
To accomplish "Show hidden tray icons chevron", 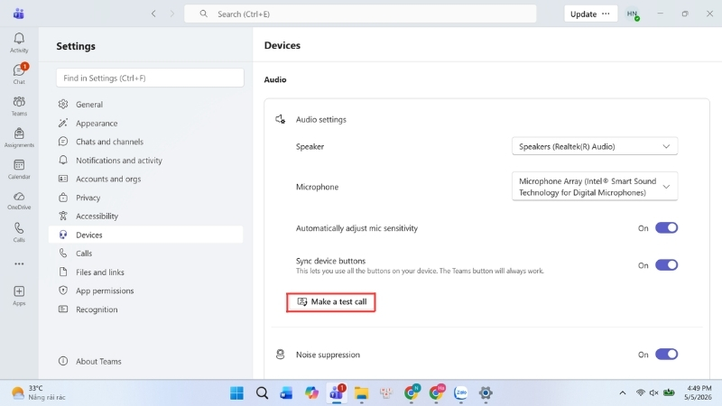I will tap(623, 392).
